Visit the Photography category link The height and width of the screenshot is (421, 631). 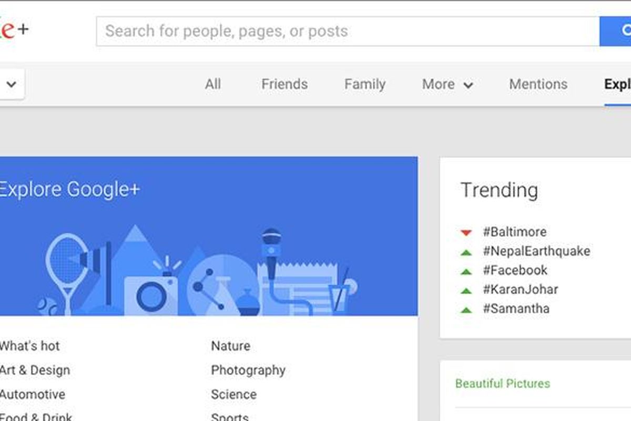[248, 370]
